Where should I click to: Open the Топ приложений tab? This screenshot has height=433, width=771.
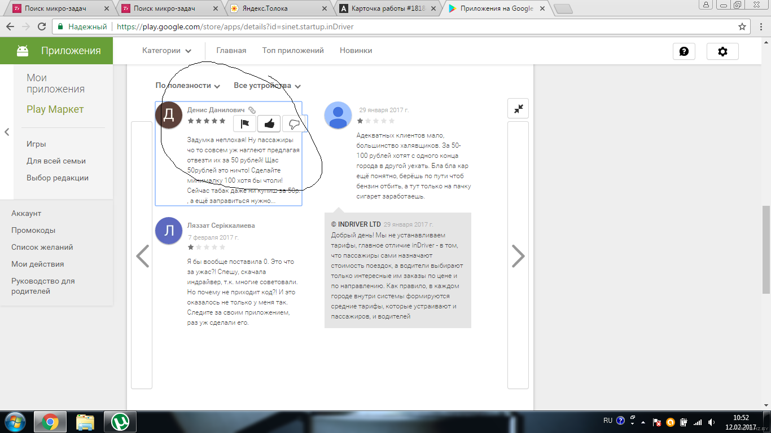[293, 51]
